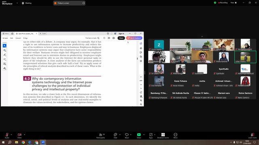Click Sign in in Acrobat

point(121,33)
